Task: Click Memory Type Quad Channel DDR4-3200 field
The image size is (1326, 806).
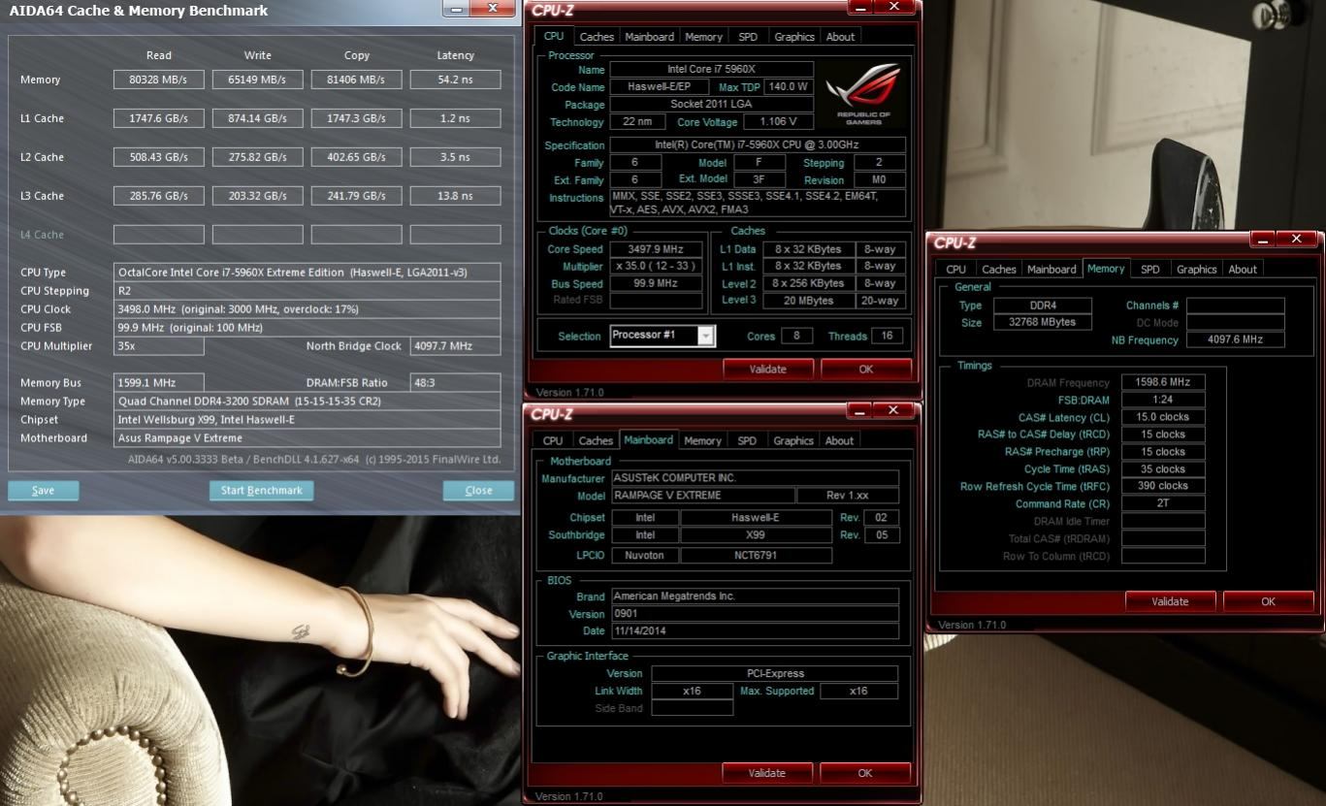Action: (307, 402)
